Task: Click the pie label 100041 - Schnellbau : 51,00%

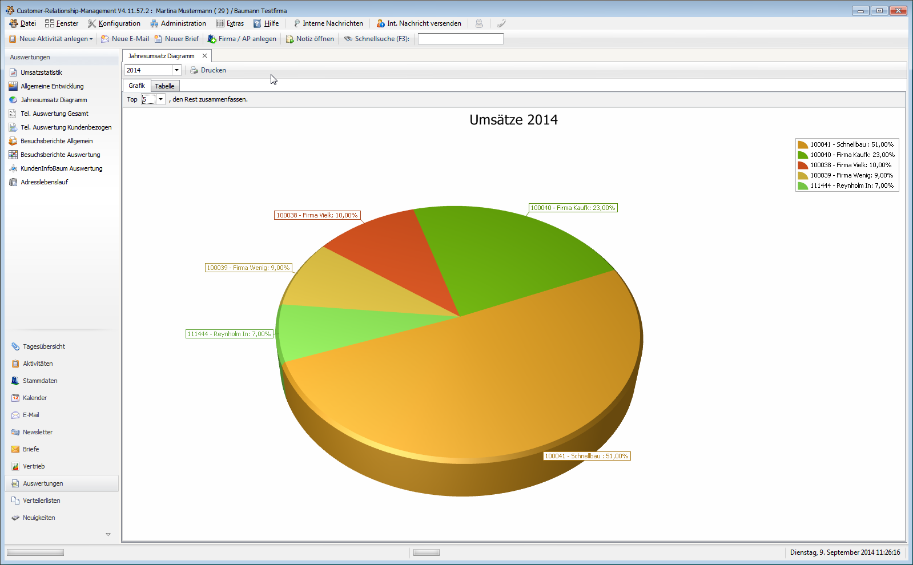Action: (586, 456)
